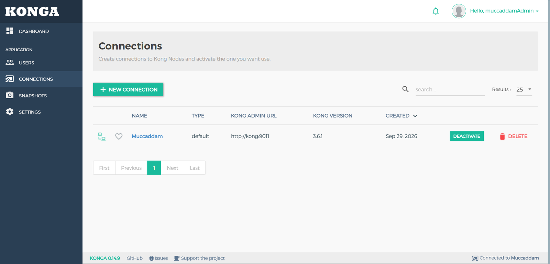The height and width of the screenshot is (264, 550).
Task: Click the user avatar picture
Action: coord(459,11)
